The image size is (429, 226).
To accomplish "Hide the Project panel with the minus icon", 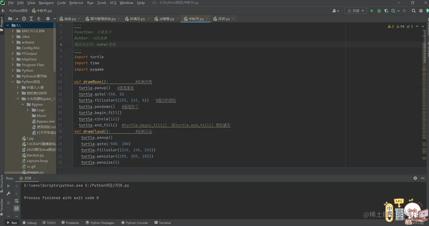I will [x=55, y=18].
